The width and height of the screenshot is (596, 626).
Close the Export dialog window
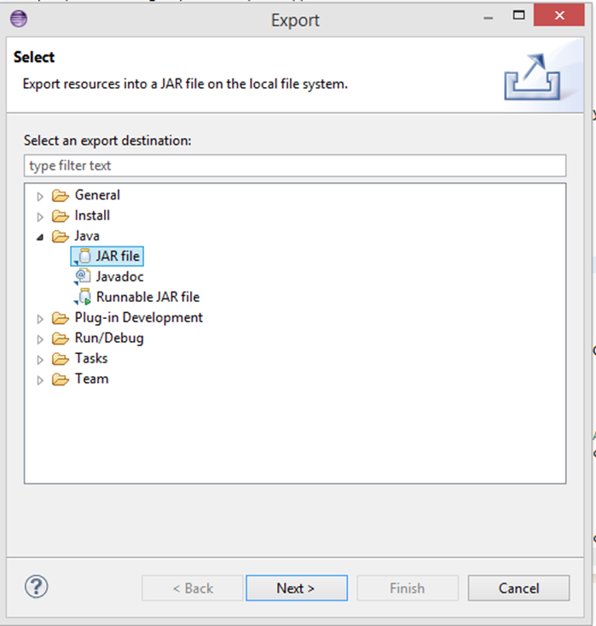click(559, 16)
